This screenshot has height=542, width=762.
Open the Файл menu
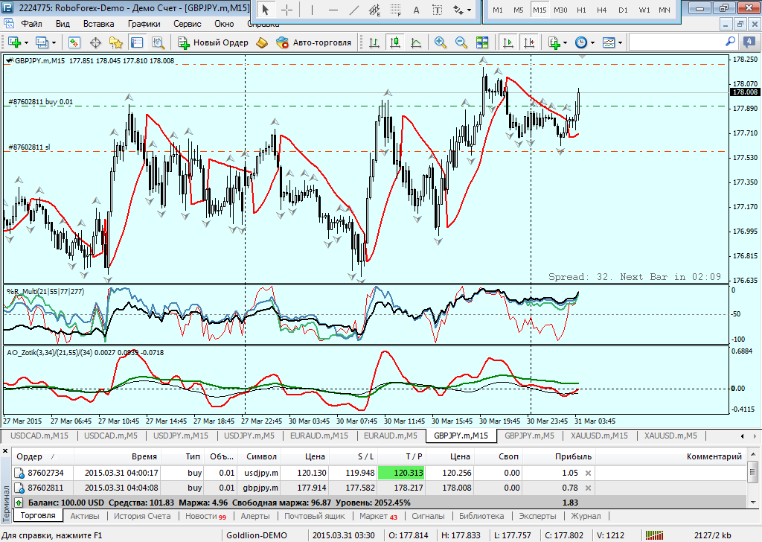pyautogui.click(x=31, y=24)
